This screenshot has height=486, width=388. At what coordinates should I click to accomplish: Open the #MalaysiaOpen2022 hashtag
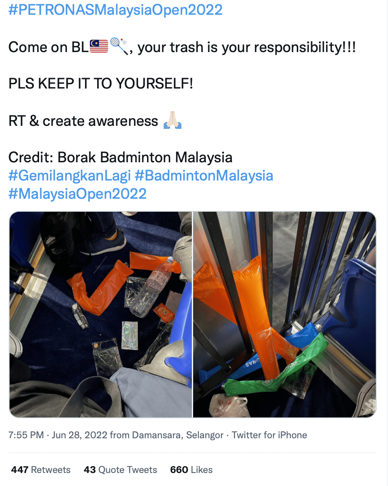tap(78, 194)
